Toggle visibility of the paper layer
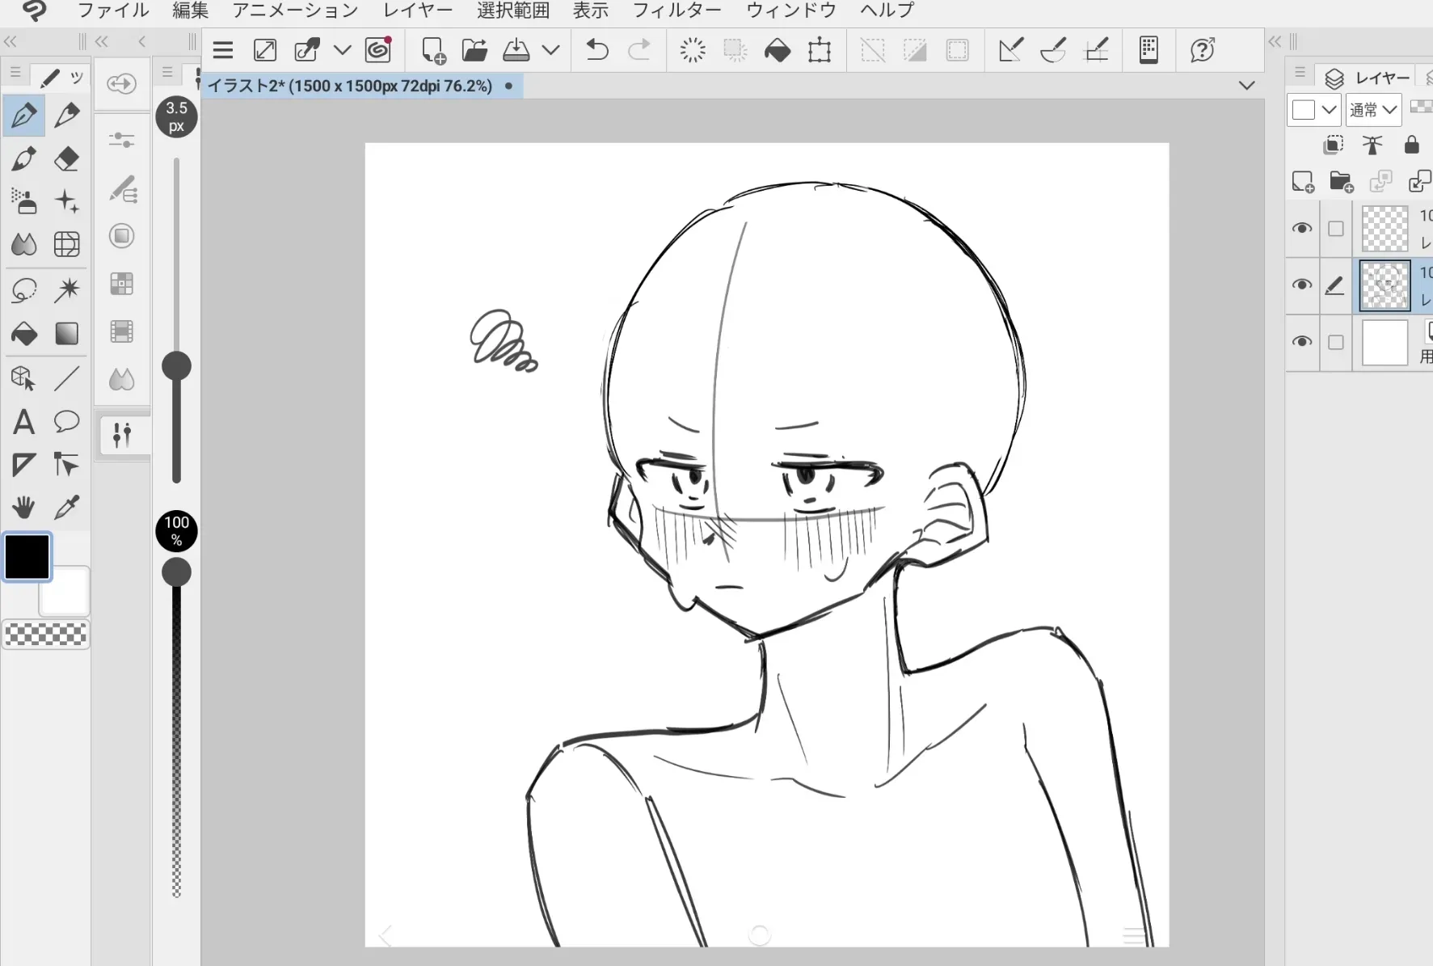The width and height of the screenshot is (1433, 966). 1302,342
